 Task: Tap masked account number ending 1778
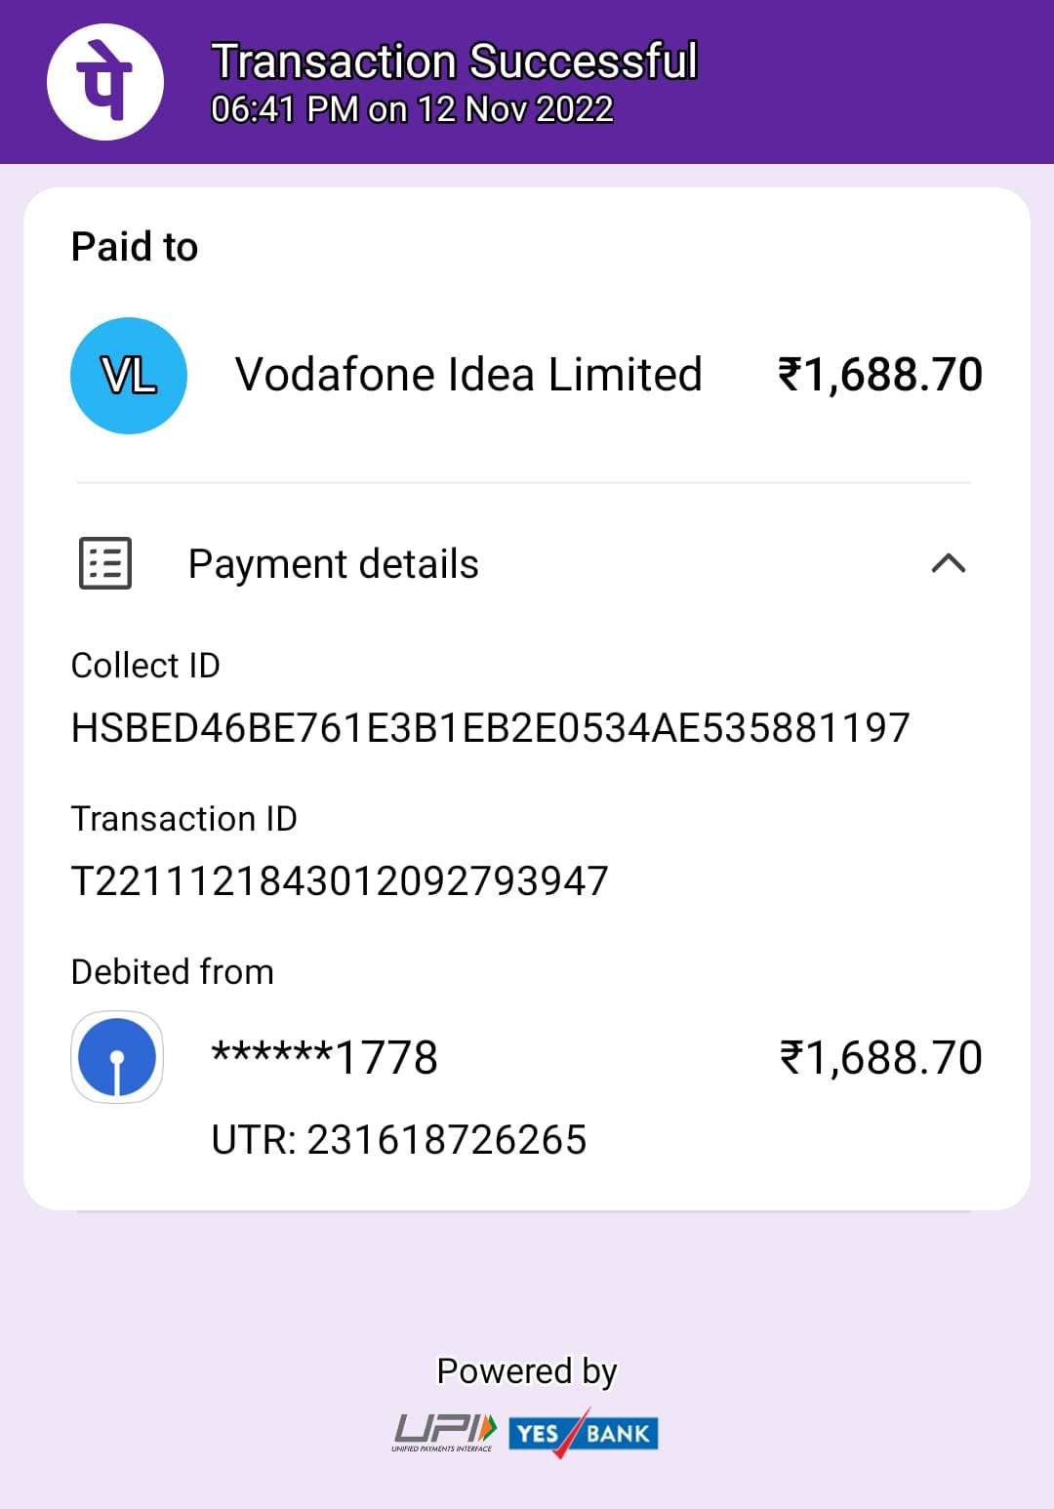point(325,1058)
